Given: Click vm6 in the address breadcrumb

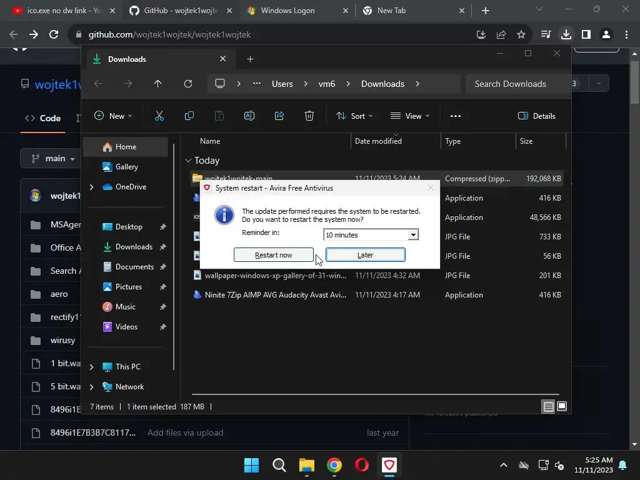Looking at the screenshot, I should pyautogui.click(x=327, y=84).
